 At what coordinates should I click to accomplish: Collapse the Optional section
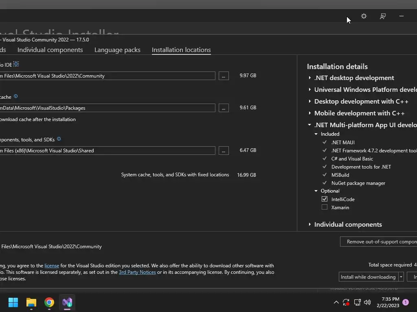(x=316, y=191)
